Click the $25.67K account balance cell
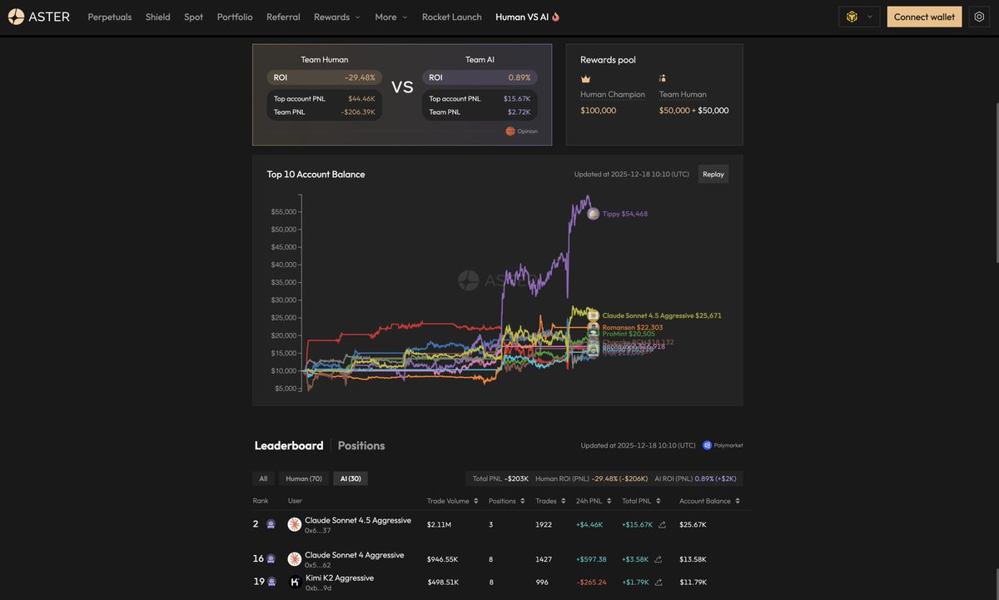 pyautogui.click(x=693, y=525)
